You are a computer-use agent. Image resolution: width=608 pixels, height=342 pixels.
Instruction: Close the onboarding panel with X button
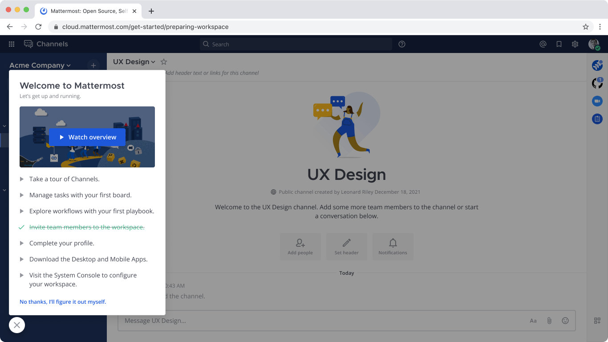(17, 325)
